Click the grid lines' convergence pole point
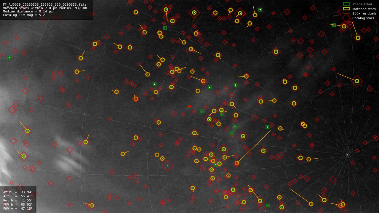 click(348, 154)
